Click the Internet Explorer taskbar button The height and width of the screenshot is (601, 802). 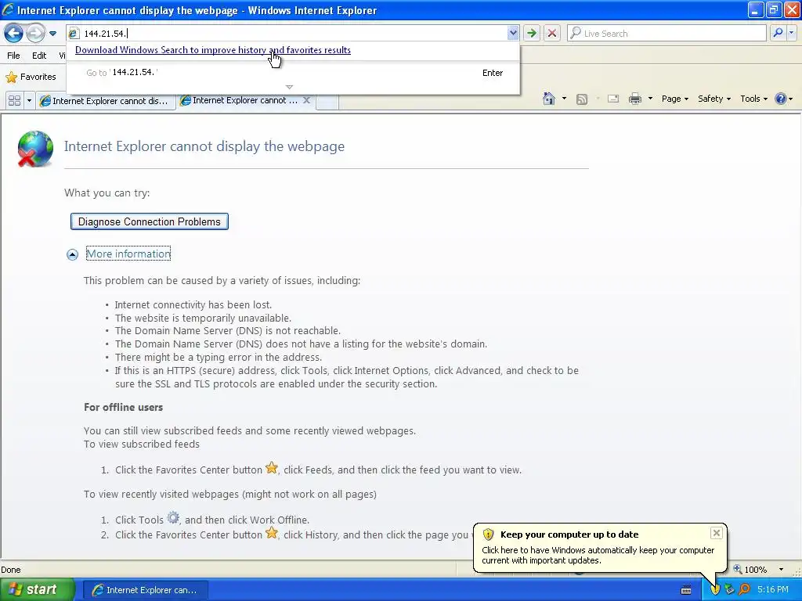pyautogui.click(x=145, y=590)
